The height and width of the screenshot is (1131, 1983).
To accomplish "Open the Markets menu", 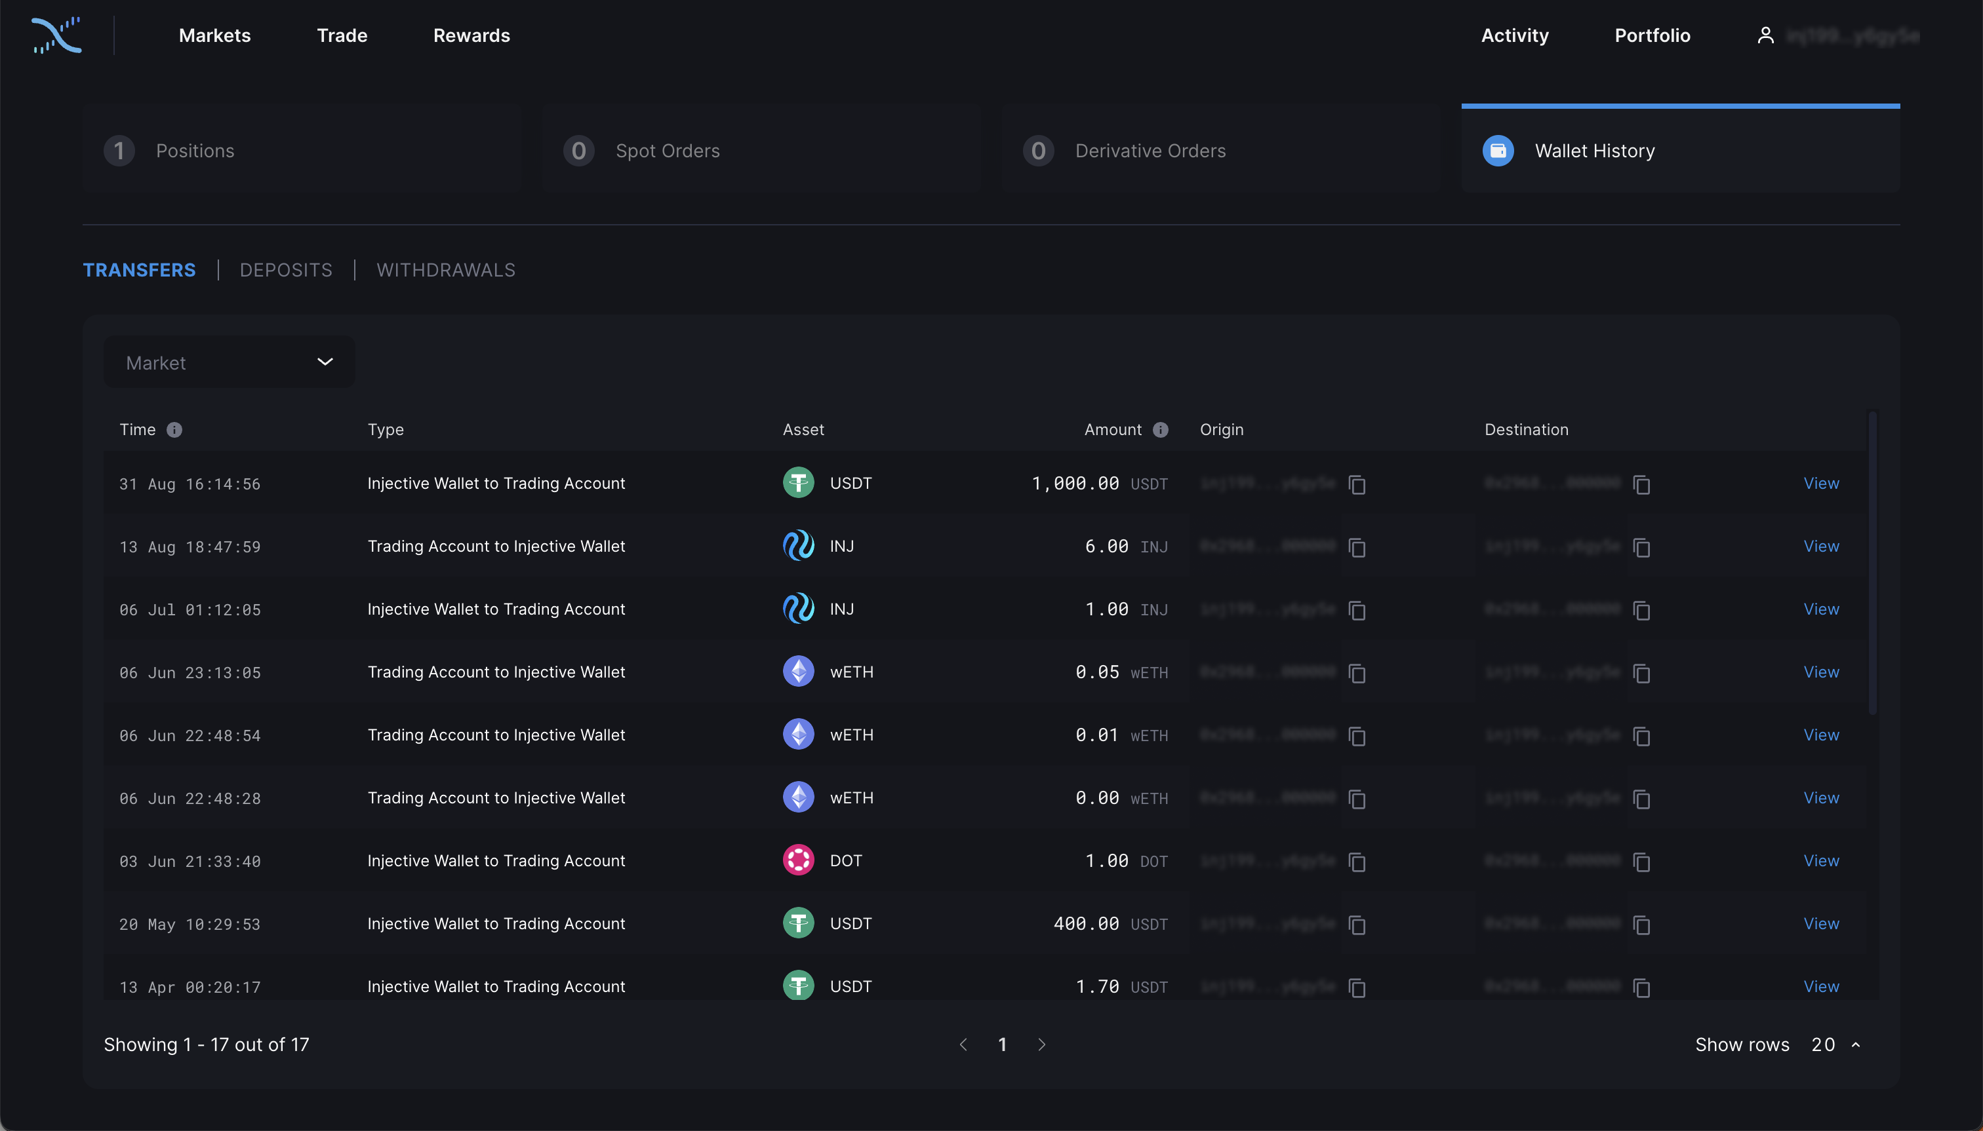I will click(214, 35).
